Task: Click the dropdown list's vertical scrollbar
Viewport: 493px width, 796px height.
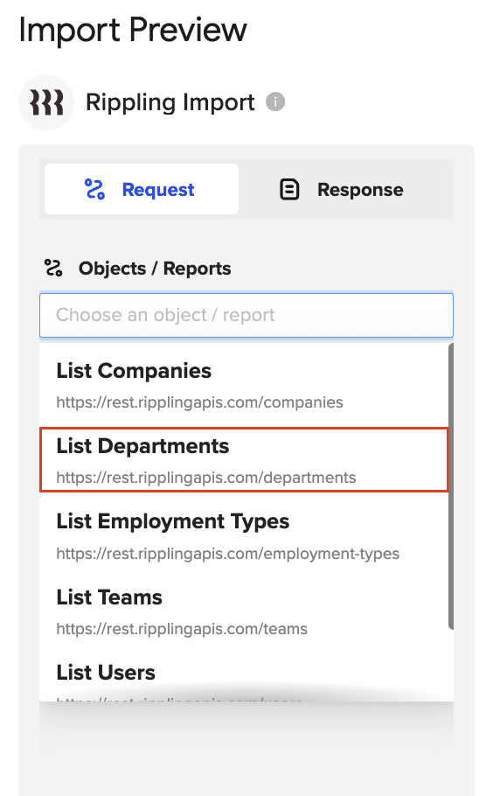Action: 451,486
